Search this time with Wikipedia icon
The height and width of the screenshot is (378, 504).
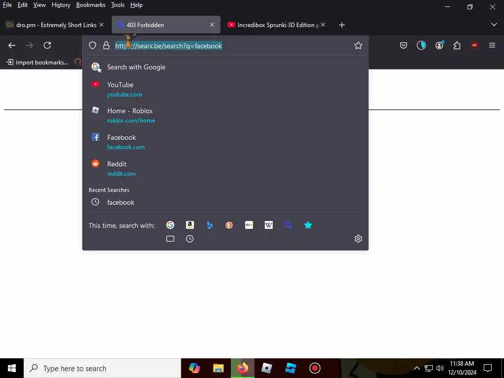(x=269, y=225)
